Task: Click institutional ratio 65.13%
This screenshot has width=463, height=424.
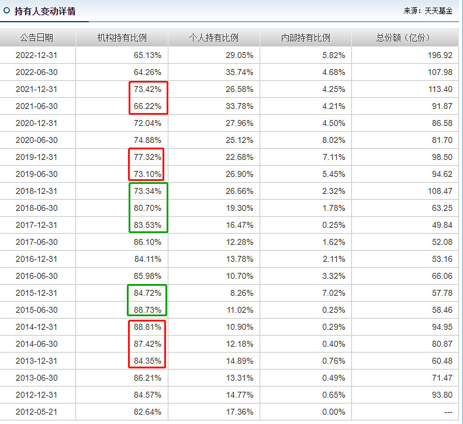Action: (147, 55)
